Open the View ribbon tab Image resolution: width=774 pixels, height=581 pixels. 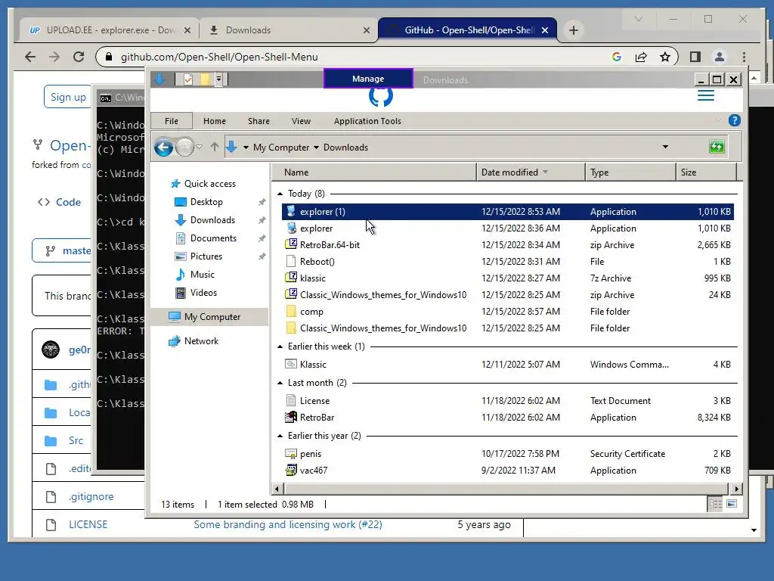(x=301, y=121)
